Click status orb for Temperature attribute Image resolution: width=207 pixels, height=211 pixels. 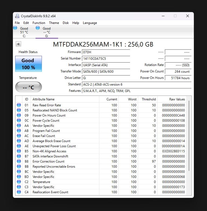(x=19, y=182)
